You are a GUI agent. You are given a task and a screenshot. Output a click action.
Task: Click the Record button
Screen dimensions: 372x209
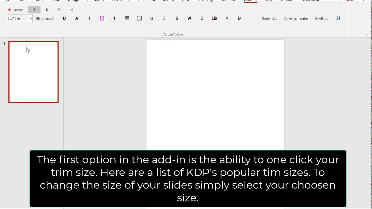pos(16,10)
